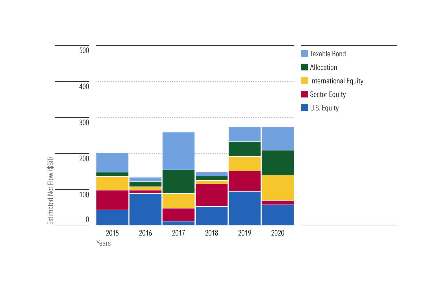Click the 0 y-axis tick label

coord(87,219)
